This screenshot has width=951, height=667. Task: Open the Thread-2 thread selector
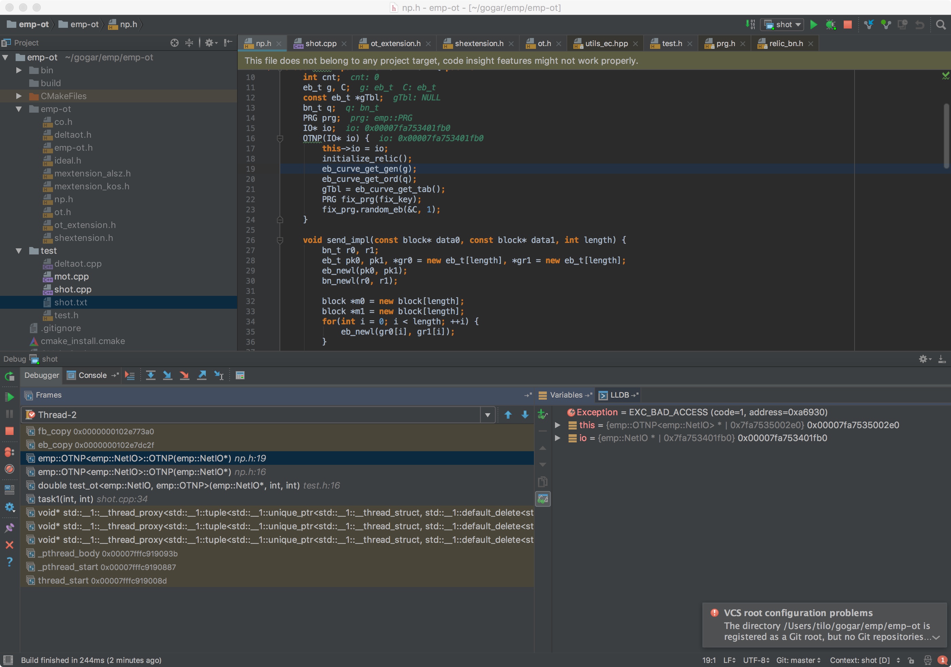point(487,415)
